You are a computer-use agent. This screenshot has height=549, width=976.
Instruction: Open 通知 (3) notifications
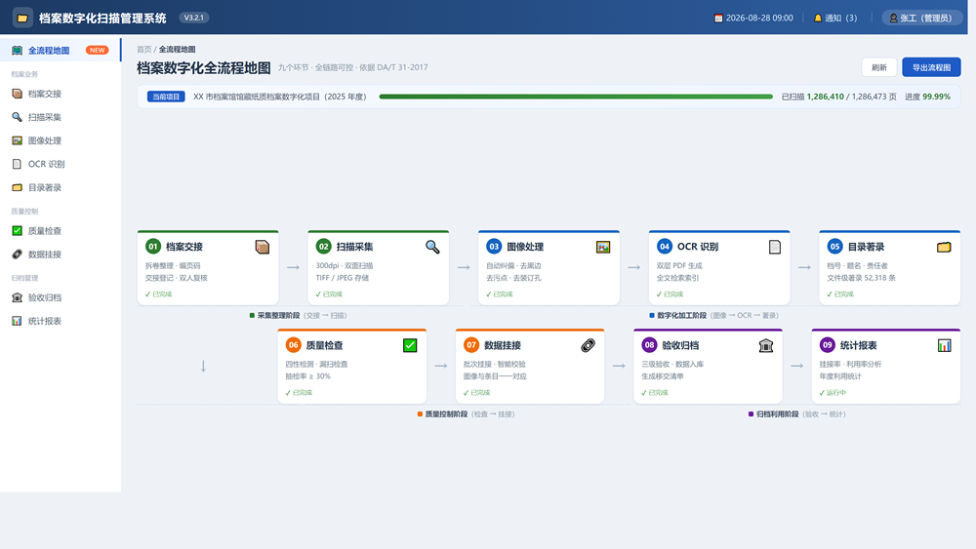(x=835, y=18)
